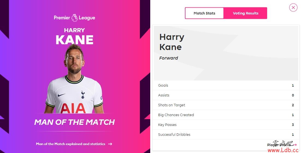Click the MAN OF THE MATCH title text
Viewport: 301px width, 153px height.
74,122
